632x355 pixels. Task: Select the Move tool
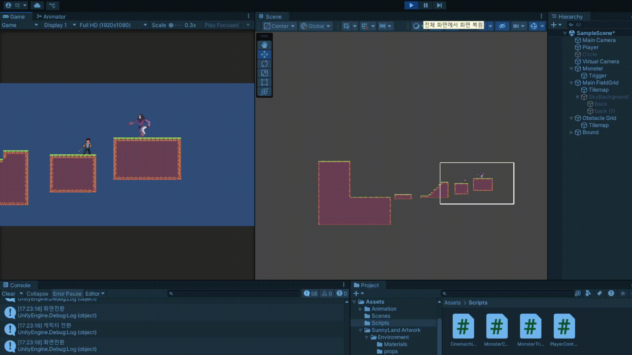264,54
